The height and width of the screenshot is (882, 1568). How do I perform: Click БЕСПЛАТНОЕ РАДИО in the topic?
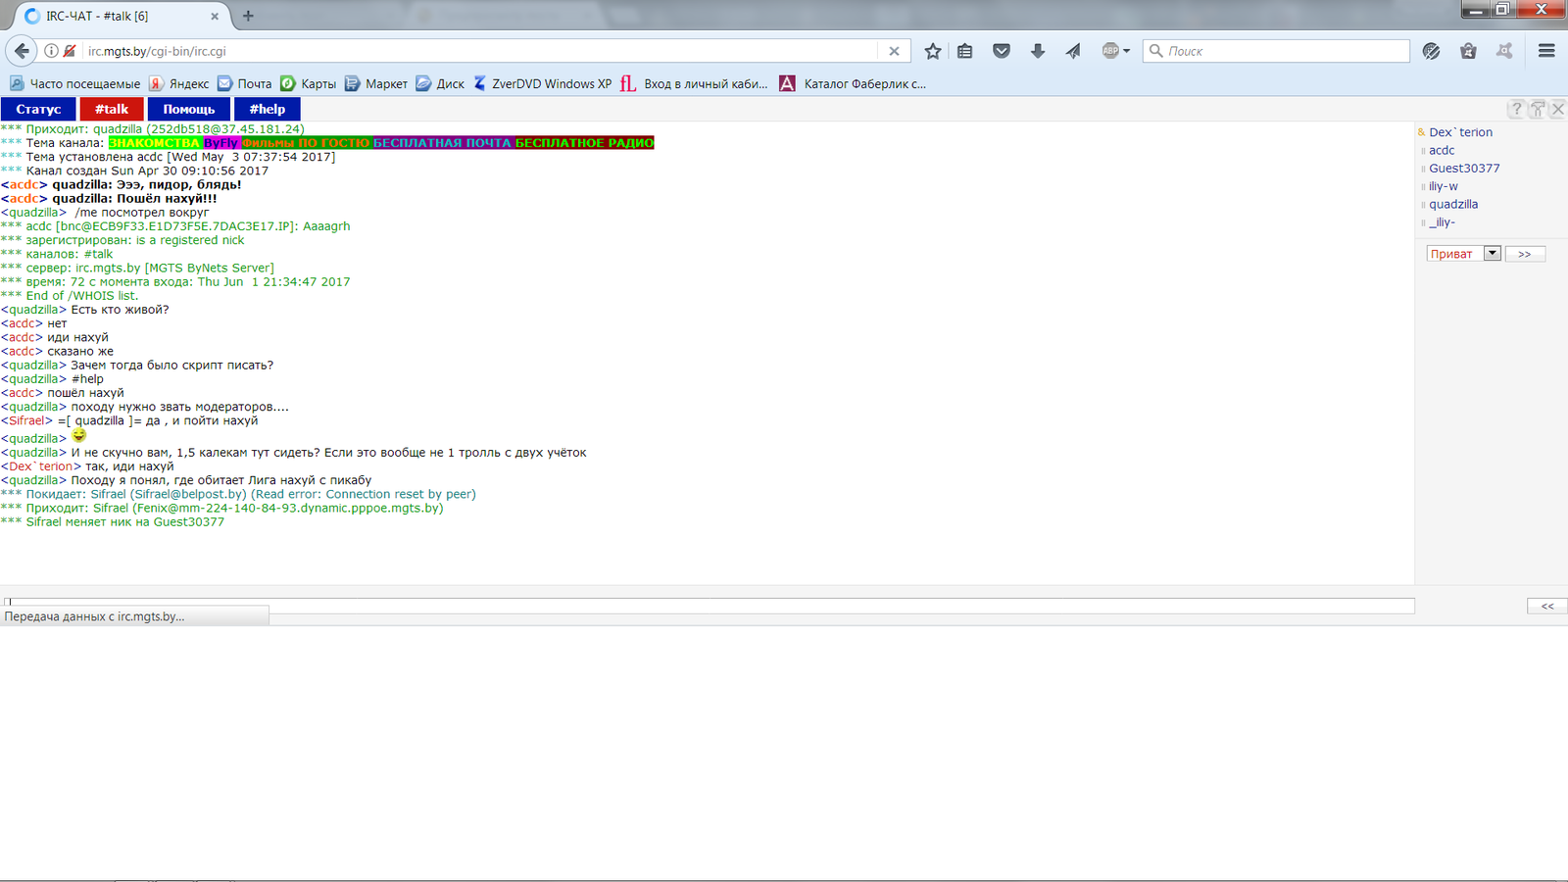pyautogui.click(x=584, y=143)
